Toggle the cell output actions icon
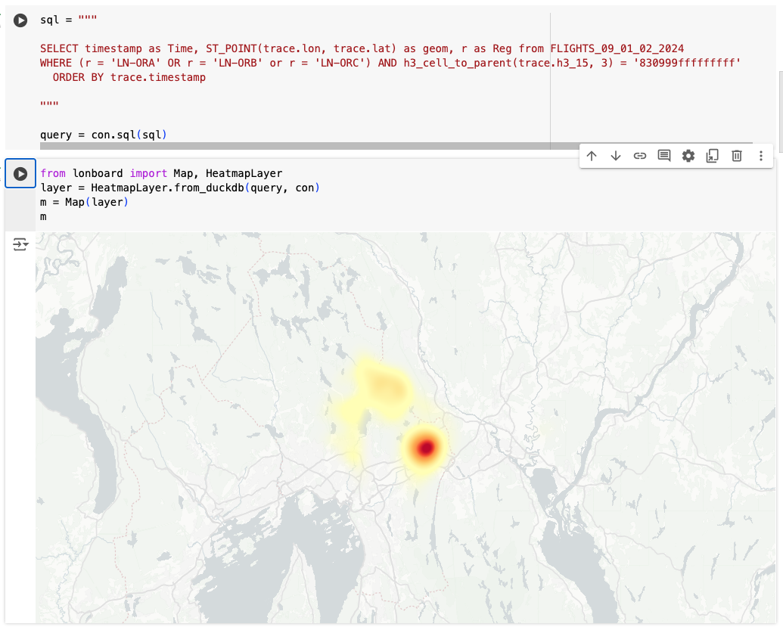The image size is (783, 627). pos(20,244)
